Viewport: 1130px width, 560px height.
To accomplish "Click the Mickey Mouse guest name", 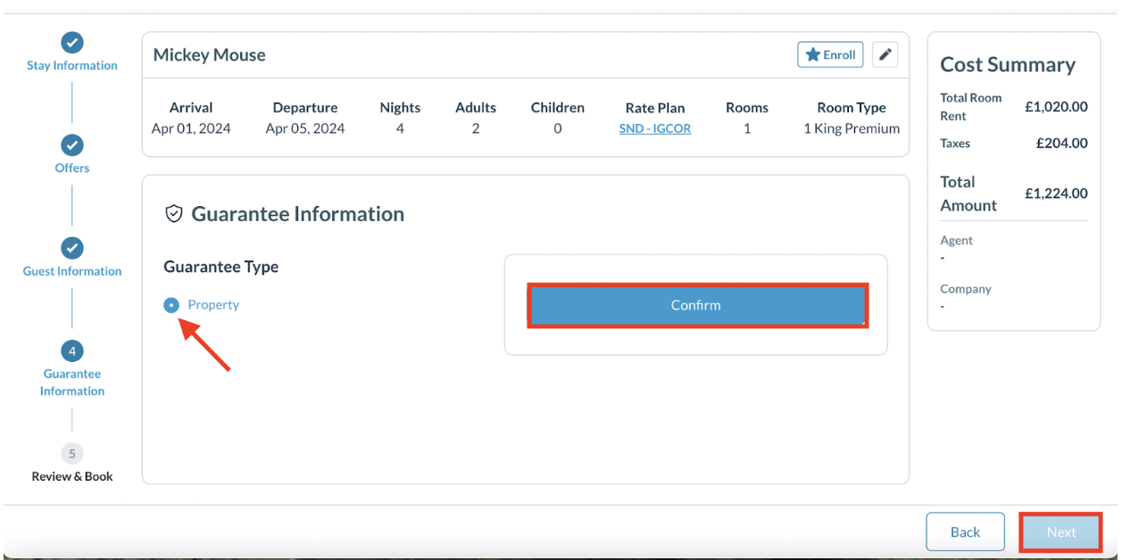I will [x=209, y=55].
